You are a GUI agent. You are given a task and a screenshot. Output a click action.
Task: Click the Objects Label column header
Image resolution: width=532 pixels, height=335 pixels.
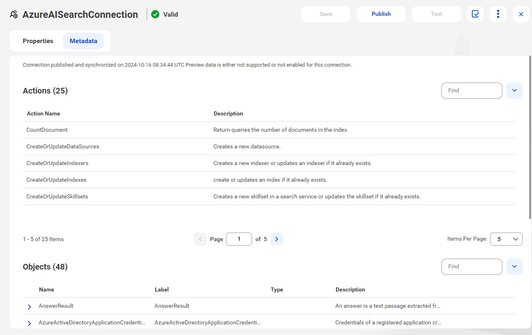pyautogui.click(x=162, y=289)
